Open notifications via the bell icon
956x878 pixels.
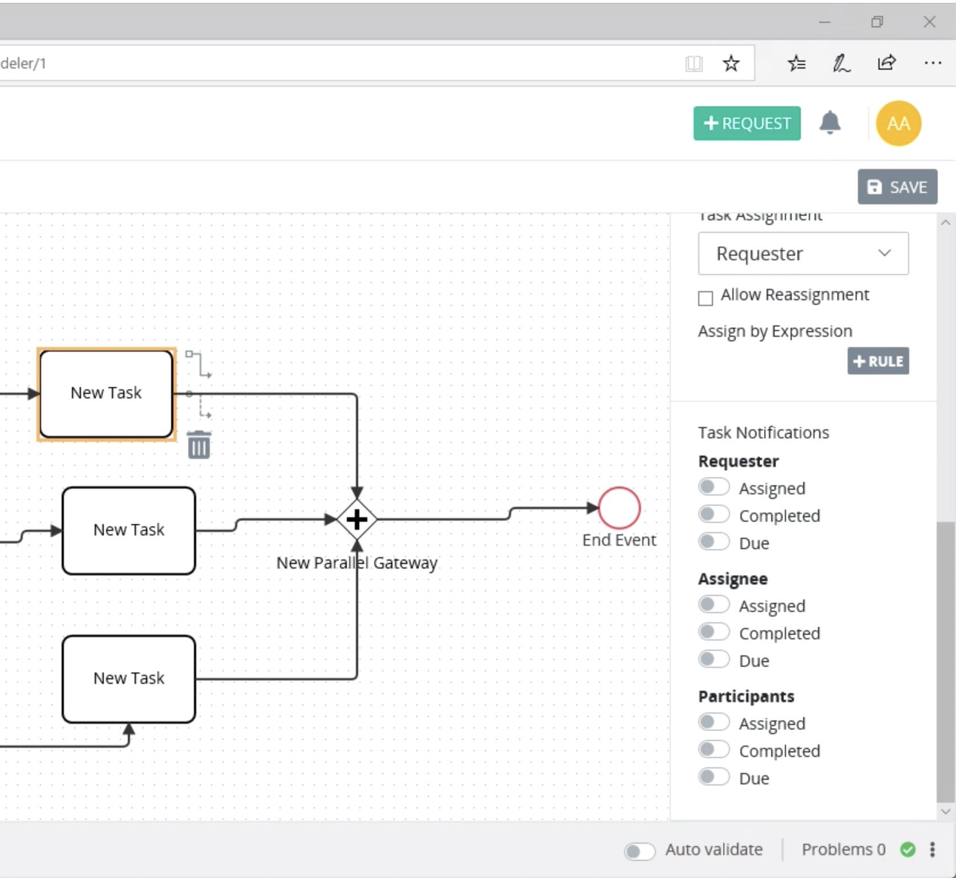(x=830, y=123)
